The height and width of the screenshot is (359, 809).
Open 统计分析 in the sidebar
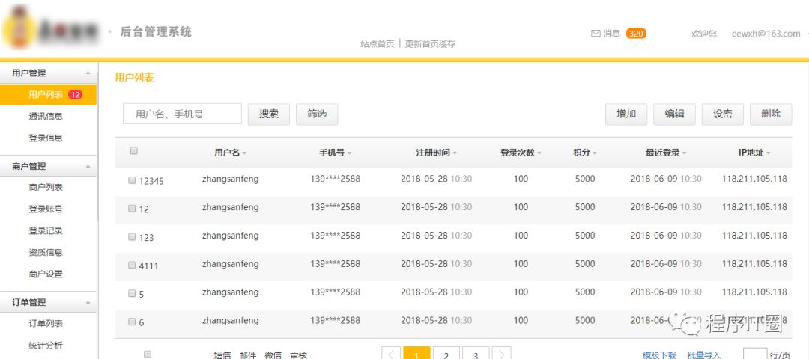coord(46,345)
